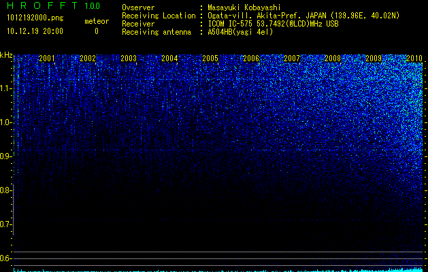Screen dimensions: 428x272
Task: Click the 2003 time marker
Action: click(x=129, y=58)
